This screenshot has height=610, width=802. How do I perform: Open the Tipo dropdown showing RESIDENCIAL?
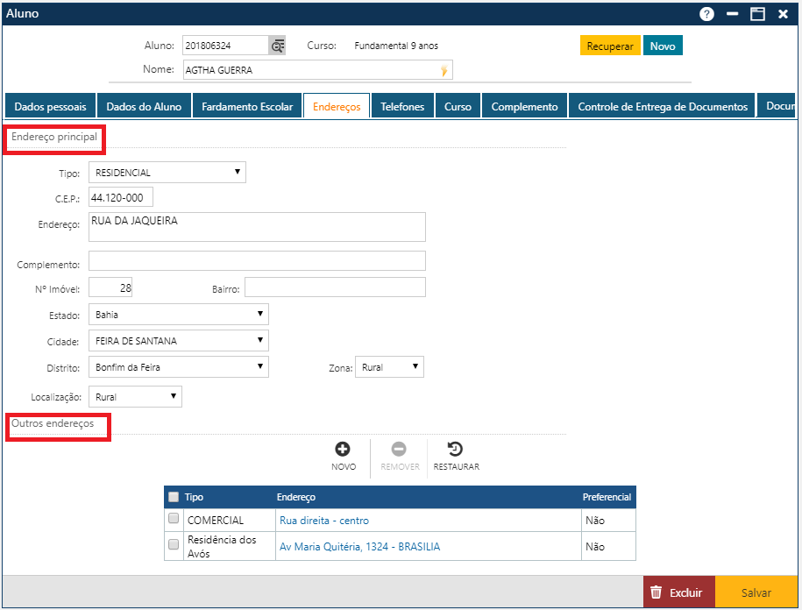click(x=167, y=173)
